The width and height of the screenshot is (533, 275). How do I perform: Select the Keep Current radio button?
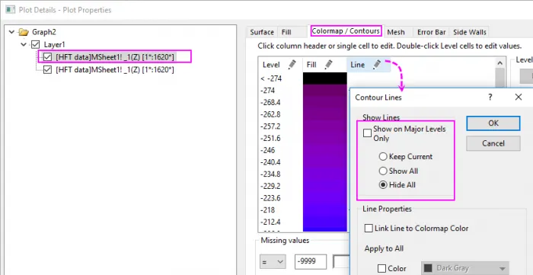point(383,157)
